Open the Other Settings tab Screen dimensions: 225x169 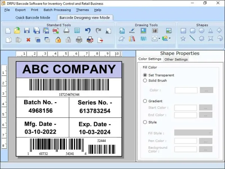click(x=176, y=59)
